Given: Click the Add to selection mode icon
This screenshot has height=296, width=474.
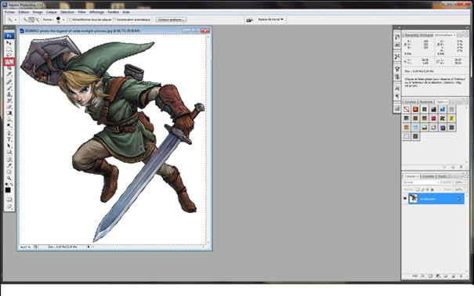Looking at the screenshot, I should 31,20.
